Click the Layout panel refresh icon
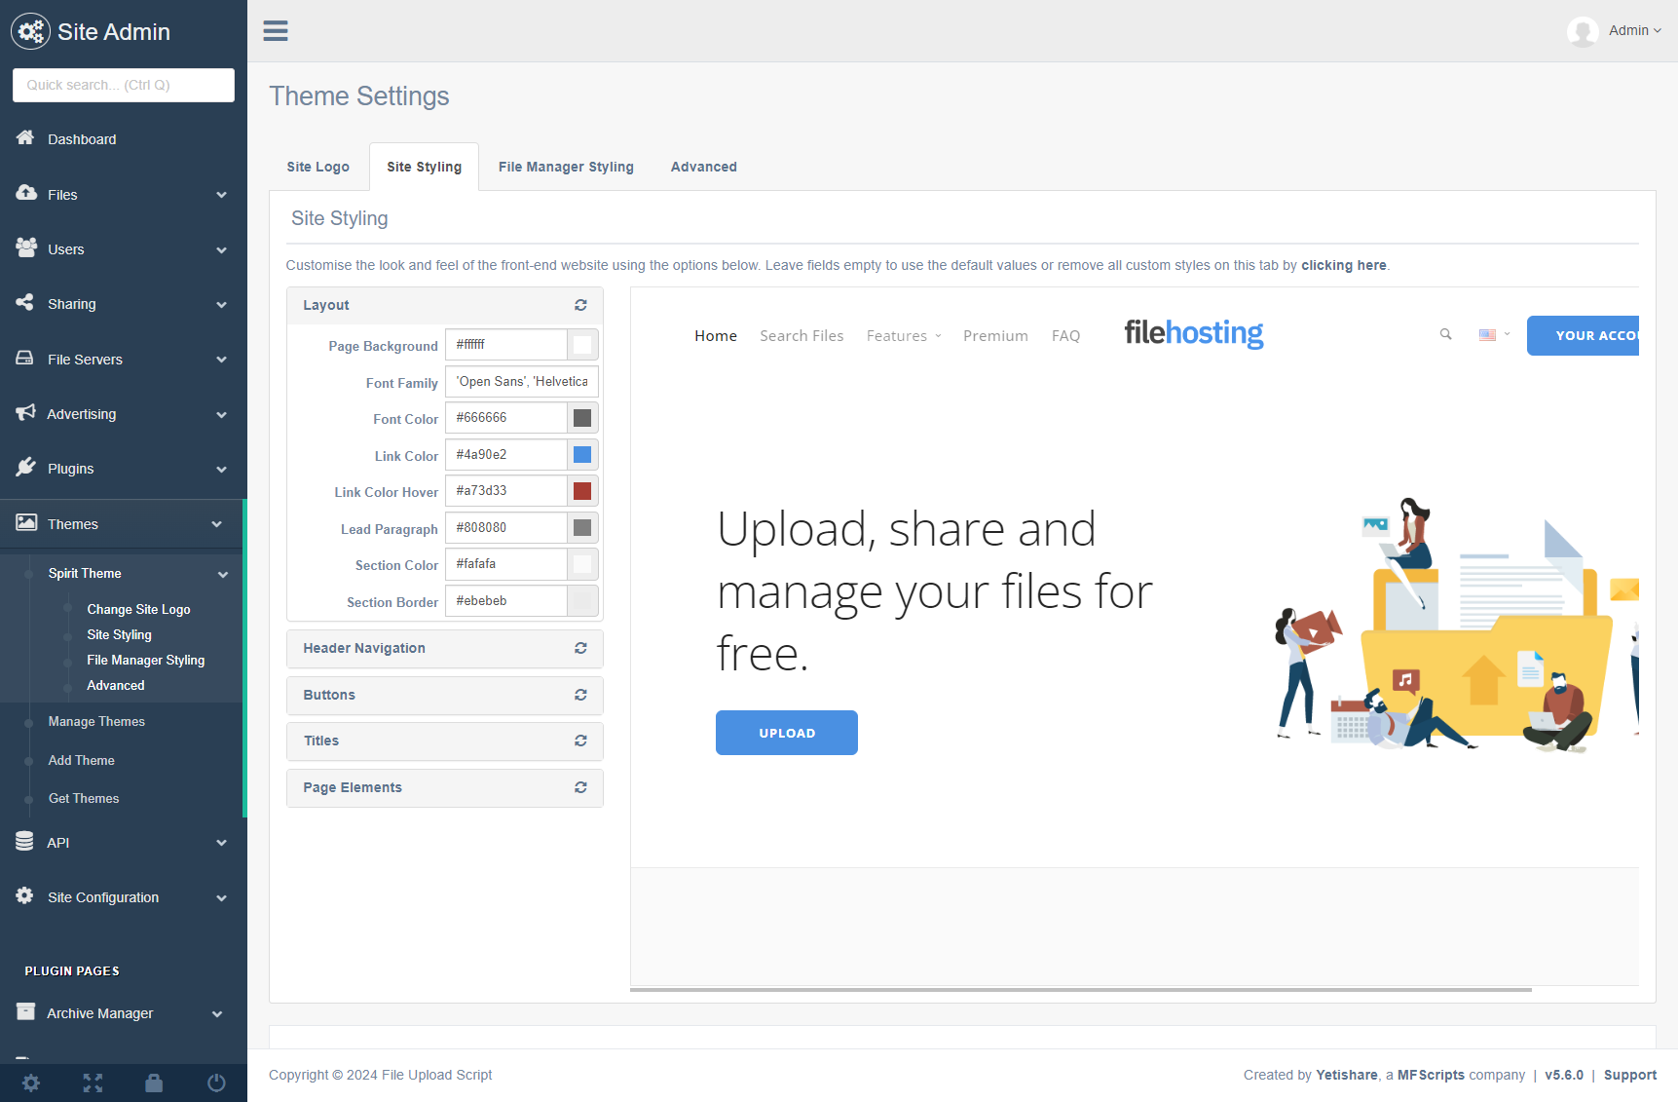Image resolution: width=1678 pixels, height=1102 pixels. pyautogui.click(x=580, y=305)
